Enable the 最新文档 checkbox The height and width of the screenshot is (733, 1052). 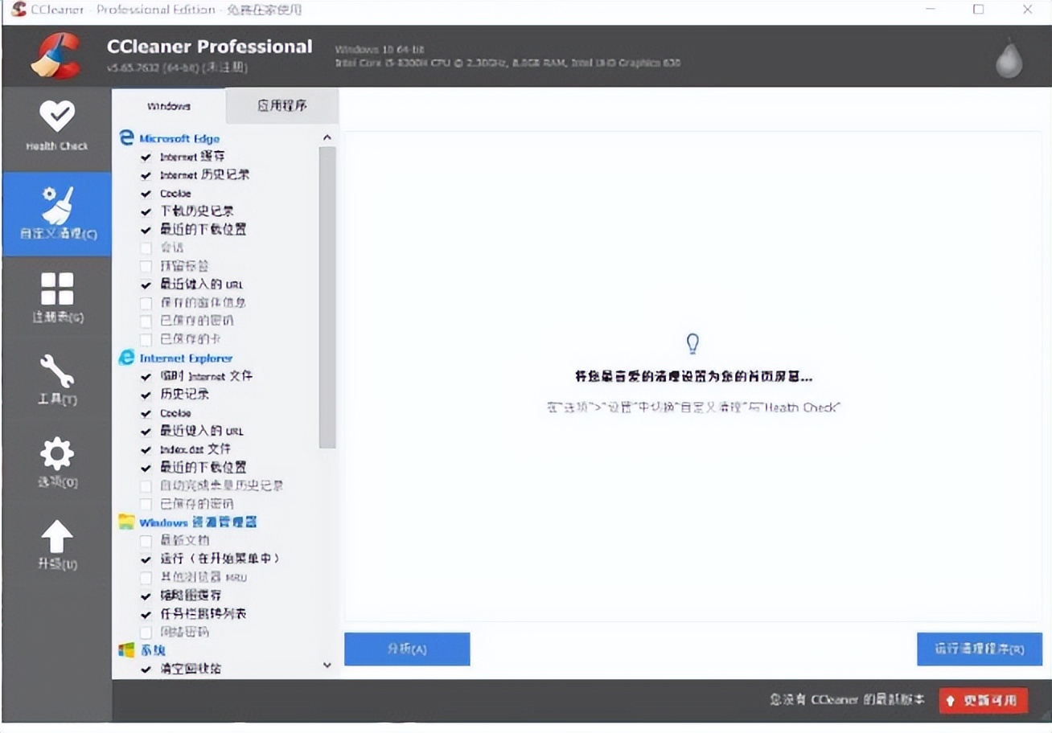point(146,541)
